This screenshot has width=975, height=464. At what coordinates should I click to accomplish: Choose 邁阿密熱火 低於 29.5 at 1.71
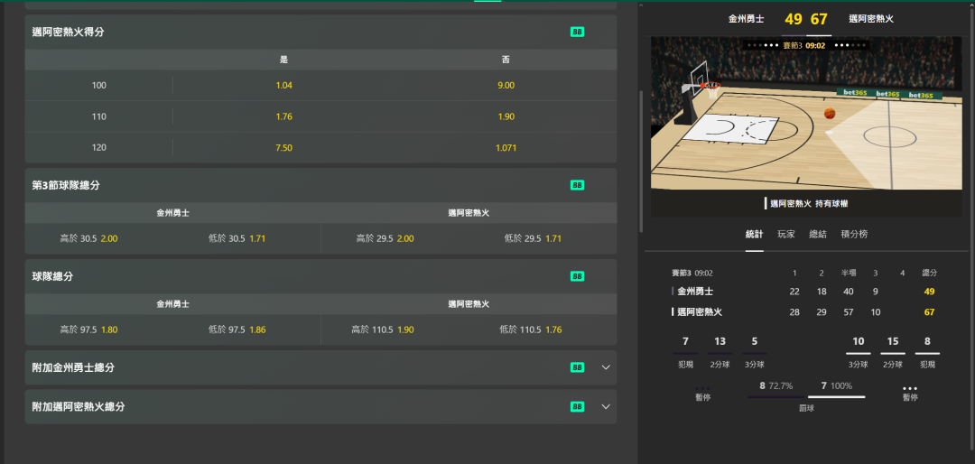(x=533, y=238)
